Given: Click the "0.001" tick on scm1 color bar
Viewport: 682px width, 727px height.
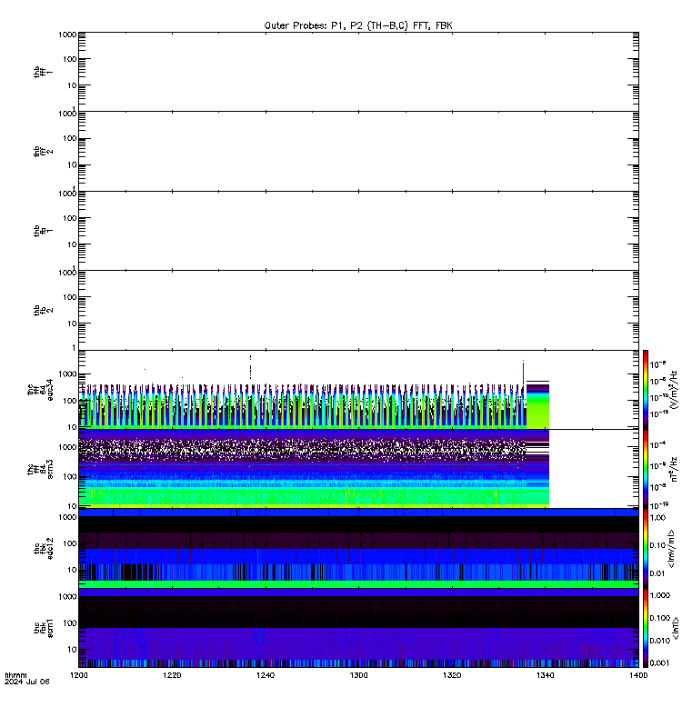Looking at the screenshot, I should click(660, 663).
